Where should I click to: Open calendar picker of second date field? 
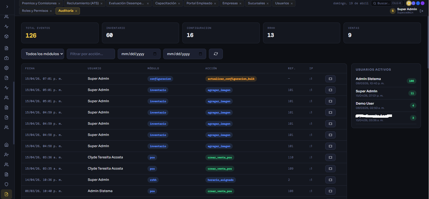[200, 54]
